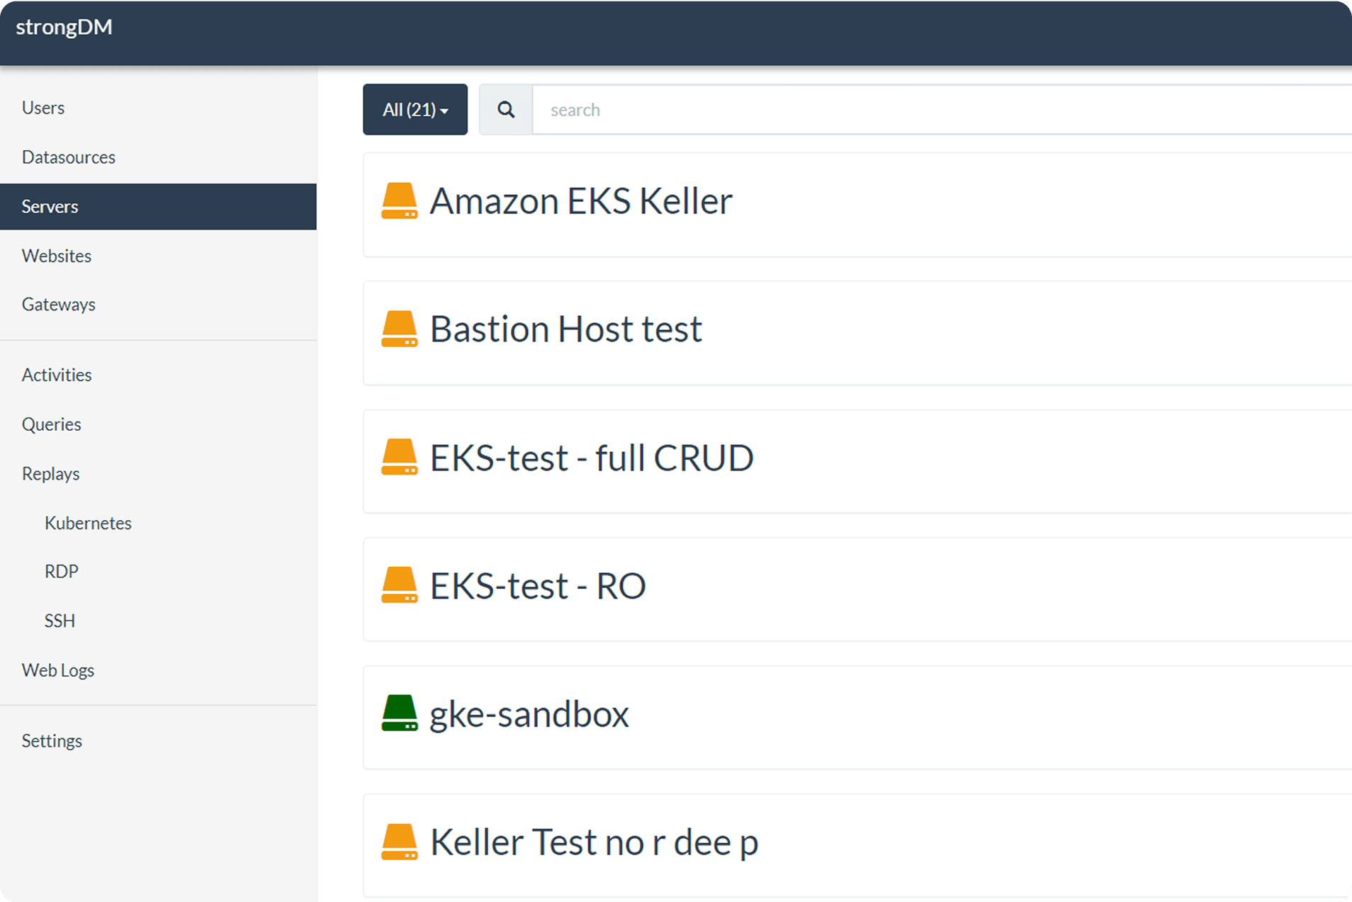Type in the server search field
The width and height of the screenshot is (1352, 902).
921,110
